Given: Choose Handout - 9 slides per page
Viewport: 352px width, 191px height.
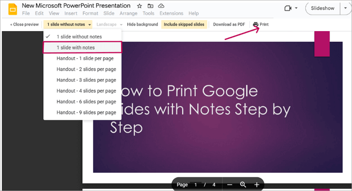Looking at the screenshot, I should [82, 112].
